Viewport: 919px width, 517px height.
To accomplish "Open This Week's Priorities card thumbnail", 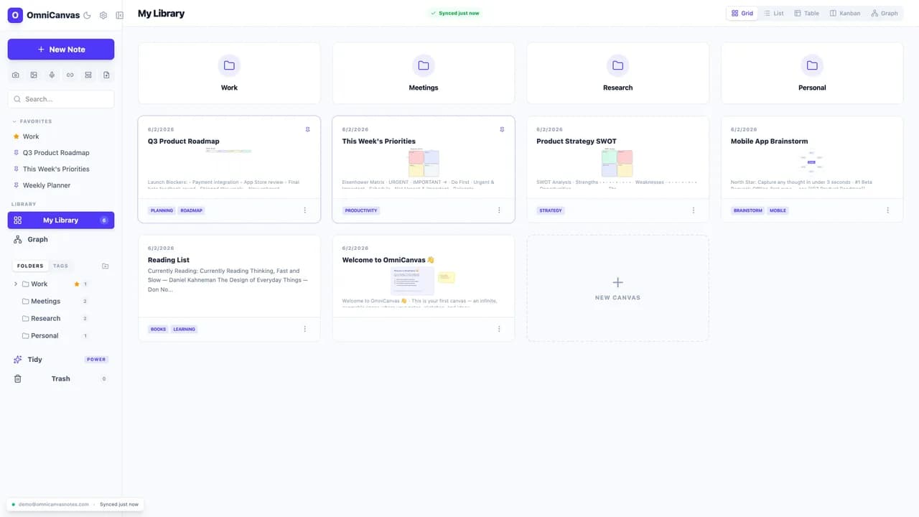I will (x=424, y=163).
